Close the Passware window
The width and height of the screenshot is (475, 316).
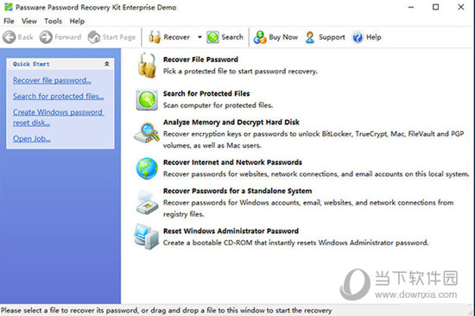tap(461, 7)
